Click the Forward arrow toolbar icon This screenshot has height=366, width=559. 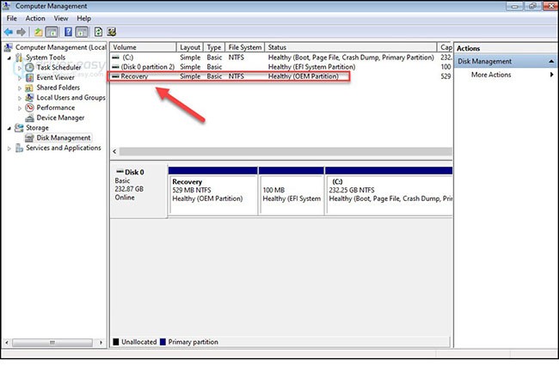[x=22, y=31]
